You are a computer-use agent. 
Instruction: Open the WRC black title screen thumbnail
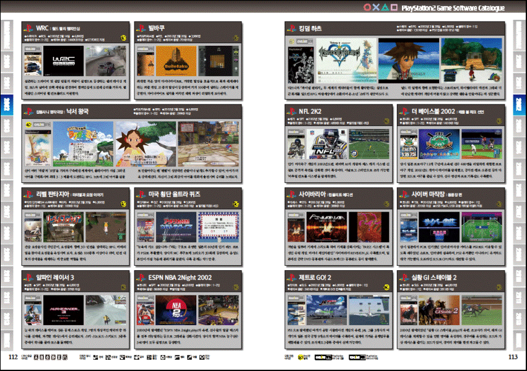coord(64,61)
